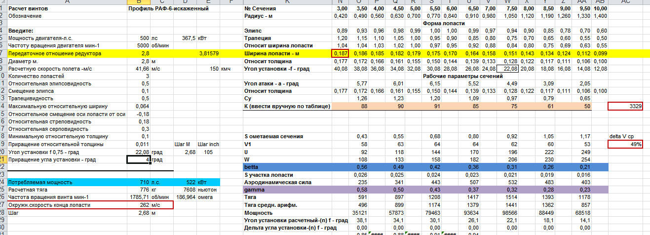
Task: Select the yellow gear ratio label cell
Action: click(64, 53)
